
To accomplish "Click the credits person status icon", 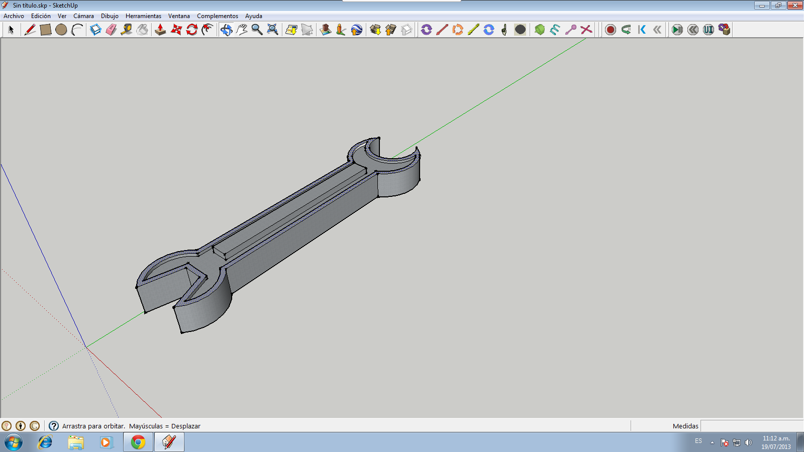I will [x=21, y=426].
